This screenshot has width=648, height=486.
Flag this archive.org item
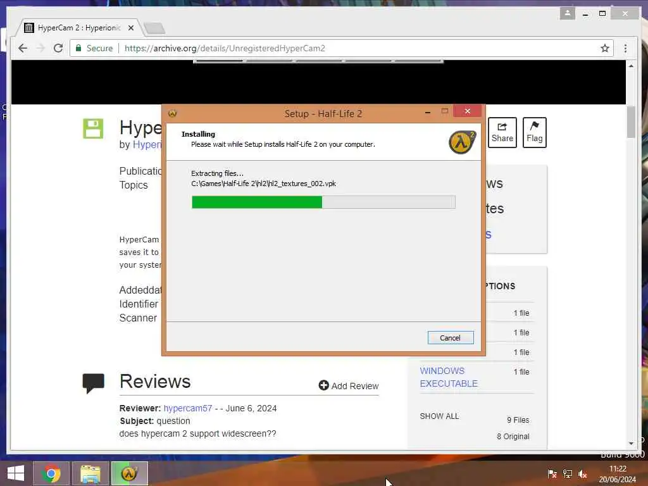pos(534,132)
